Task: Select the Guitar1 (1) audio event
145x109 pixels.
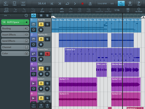Action: click(x=78, y=85)
